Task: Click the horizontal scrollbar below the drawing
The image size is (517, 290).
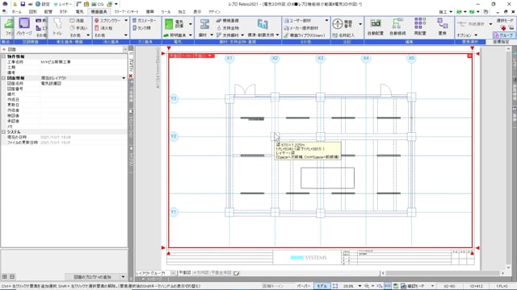Action: [x=443, y=273]
